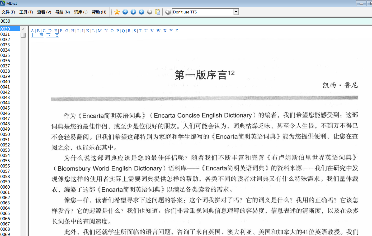Screen dimensions: 372x236
Task: Click the blue down arrow icon
Action: point(133,12)
